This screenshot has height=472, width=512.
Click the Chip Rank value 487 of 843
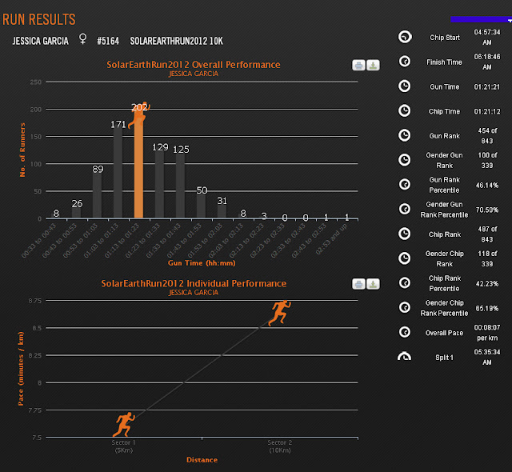point(487,234)
